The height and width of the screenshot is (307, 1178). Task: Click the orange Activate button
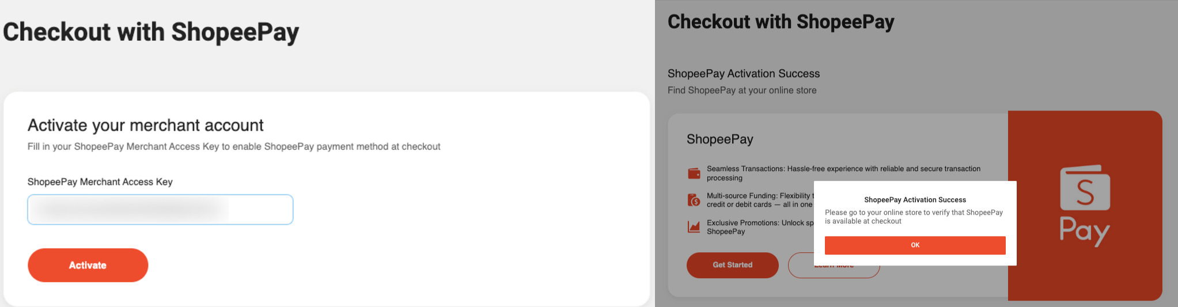(x=88, y=265)
